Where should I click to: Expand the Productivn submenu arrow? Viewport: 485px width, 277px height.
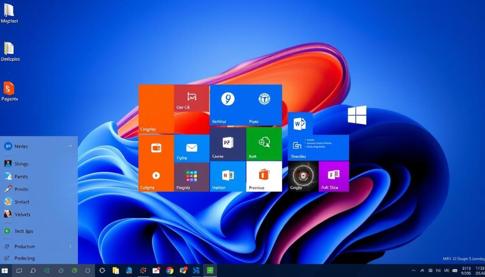coord(70,246)
